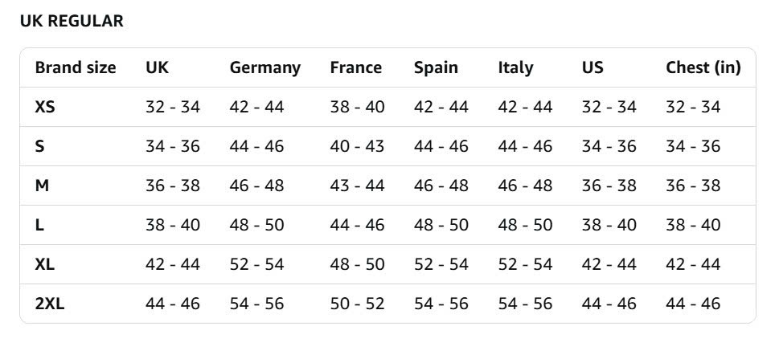Click the France value 43 - 44
Image resolution: width=779 pixels, height=359 pixels.
[x=357, y=186]
